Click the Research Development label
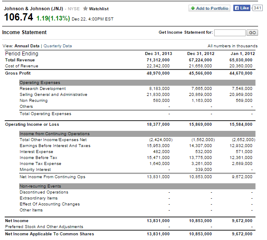This screenshot has height=240, width=267. [x=43, y=89]
